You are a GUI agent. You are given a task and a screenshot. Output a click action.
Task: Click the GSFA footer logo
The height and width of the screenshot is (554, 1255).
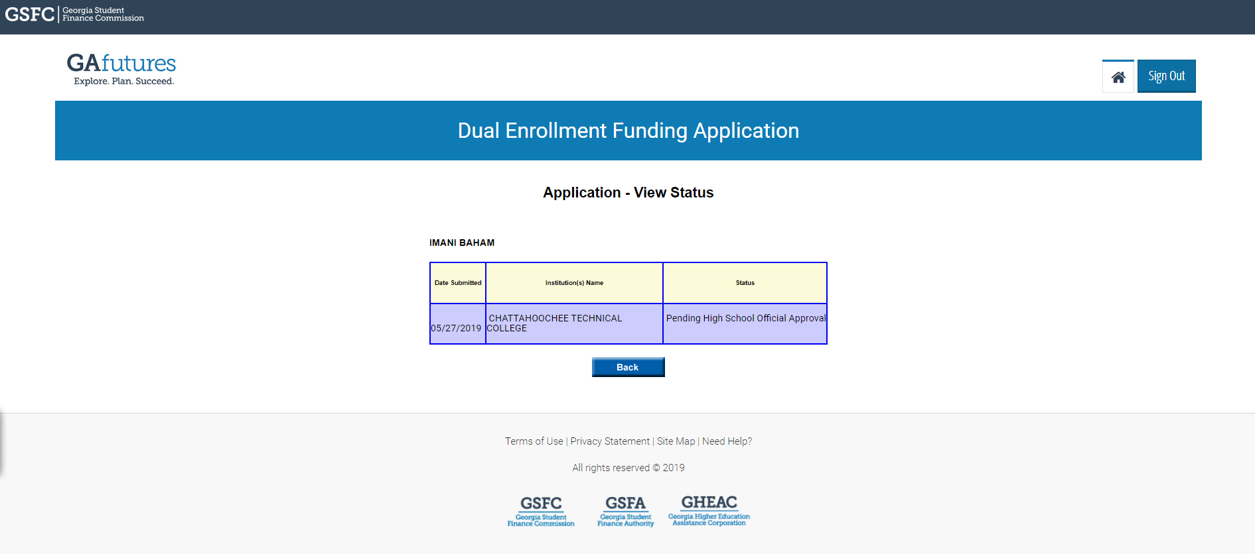click(x=625, y=512)
